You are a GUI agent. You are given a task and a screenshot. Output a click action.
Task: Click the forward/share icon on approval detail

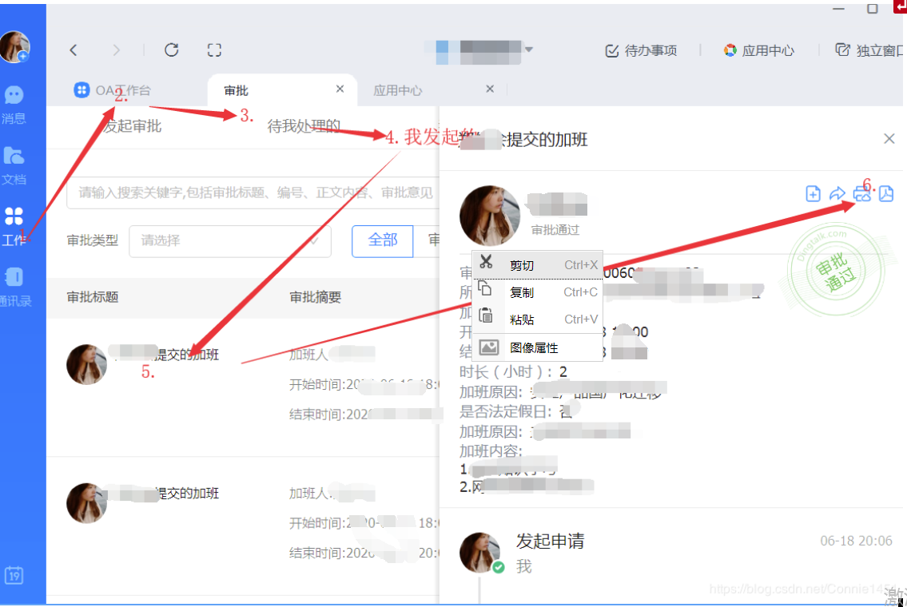[837, 193]
